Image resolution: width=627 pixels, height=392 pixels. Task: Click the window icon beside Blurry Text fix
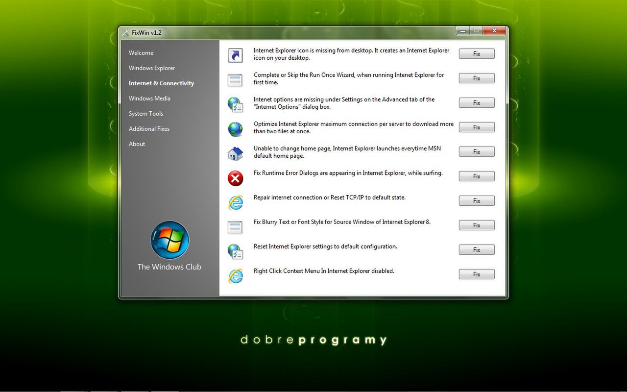[x=236, y=227]
